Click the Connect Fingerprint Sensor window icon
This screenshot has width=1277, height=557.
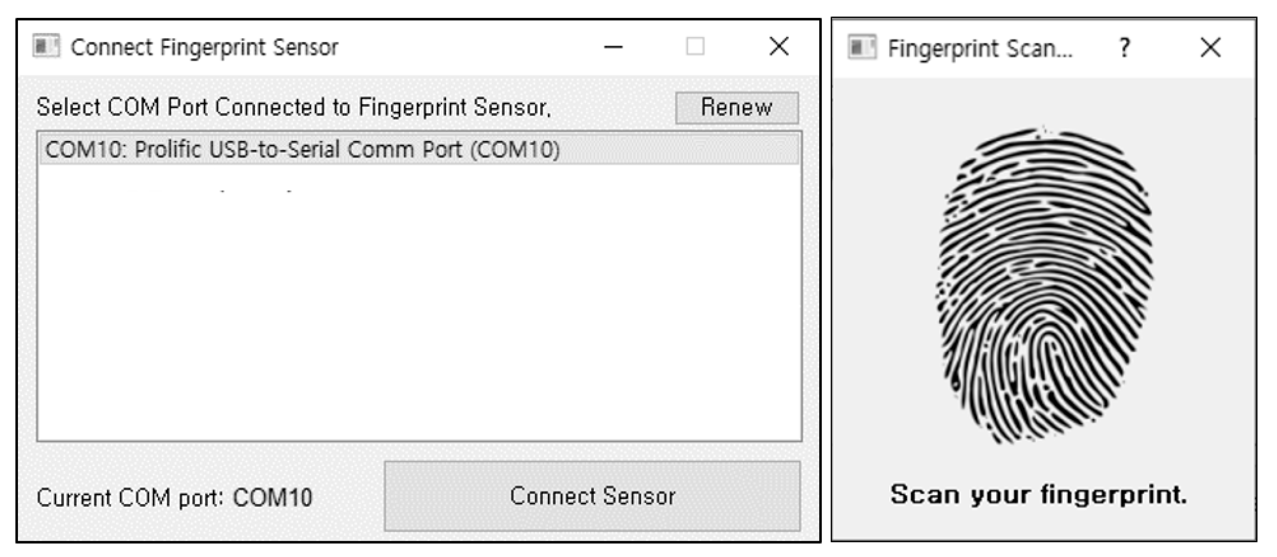[46, 47]
